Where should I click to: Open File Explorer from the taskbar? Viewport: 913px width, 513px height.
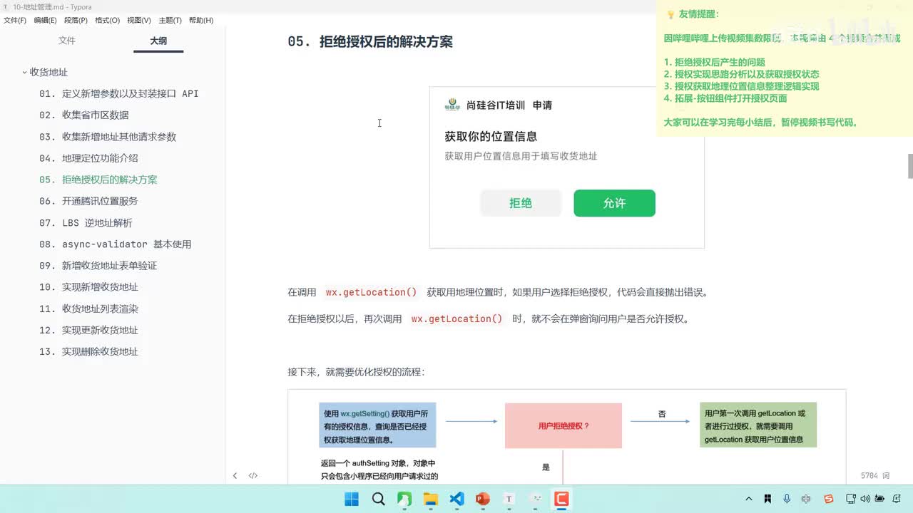coord(430,499)
